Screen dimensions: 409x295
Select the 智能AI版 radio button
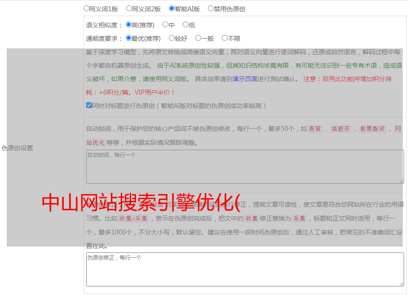coord(172,9)
